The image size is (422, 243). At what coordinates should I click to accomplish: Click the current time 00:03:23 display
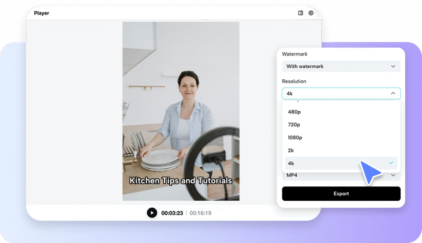click(172, 213)
